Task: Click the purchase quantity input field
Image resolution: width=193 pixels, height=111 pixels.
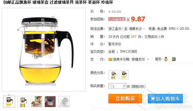Action: pyautogui.click(x=117, y=86)
